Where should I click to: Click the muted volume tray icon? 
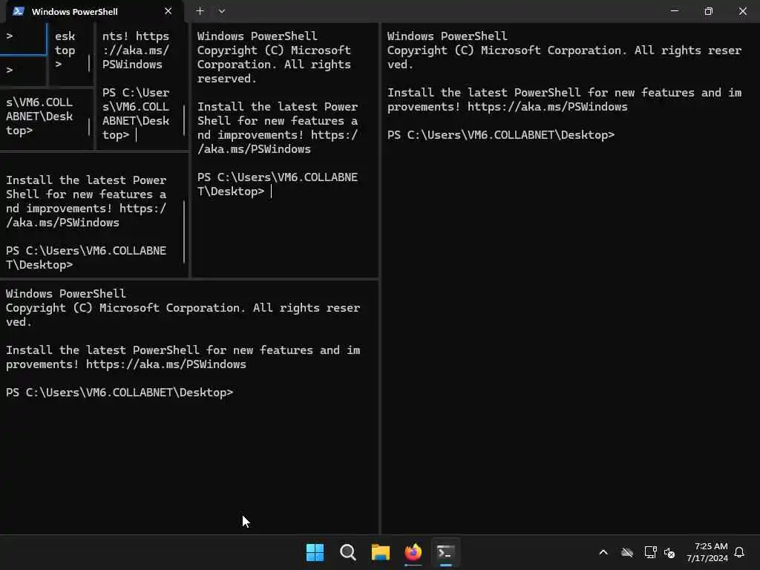(x=670, y=552)
